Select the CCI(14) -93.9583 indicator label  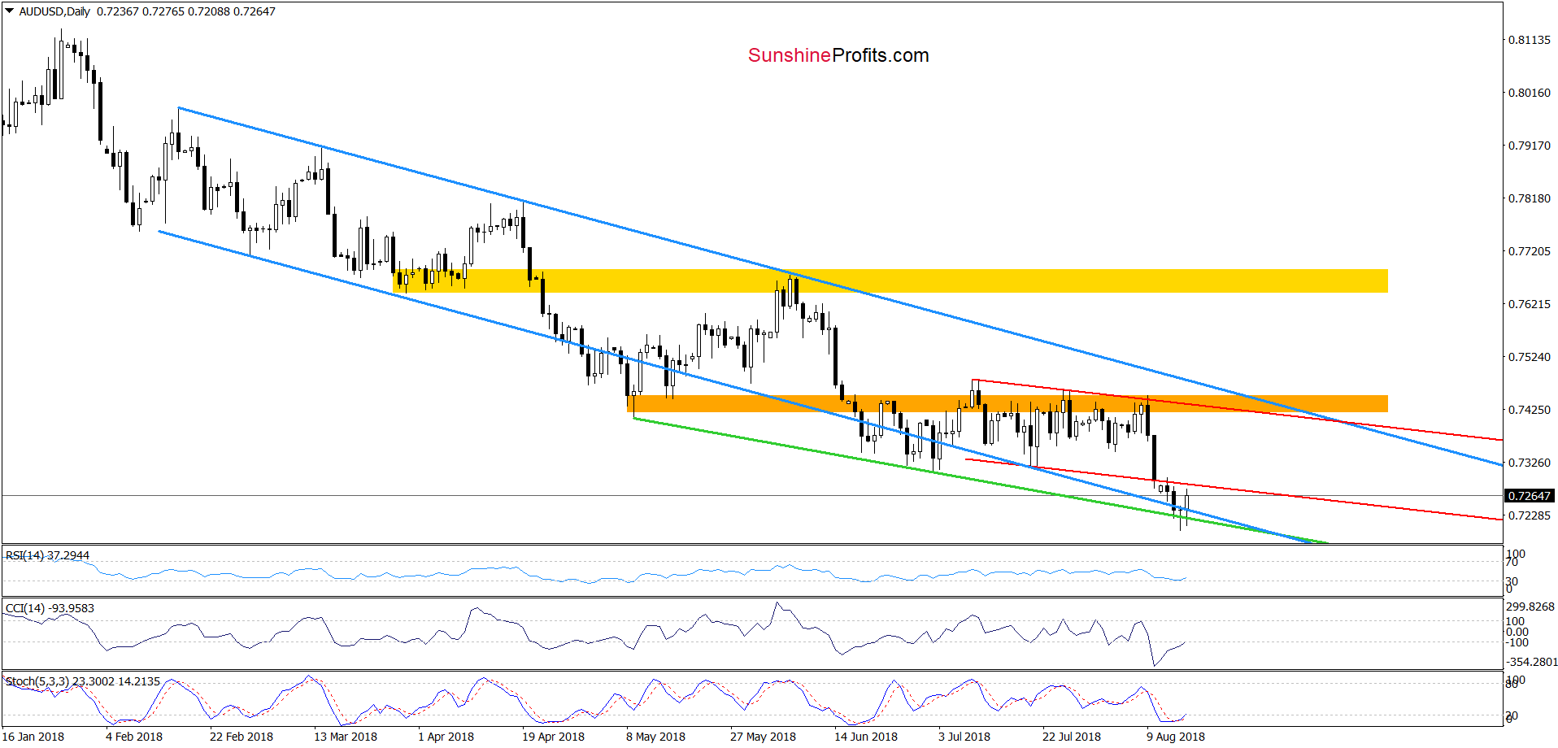click(50, 608)
